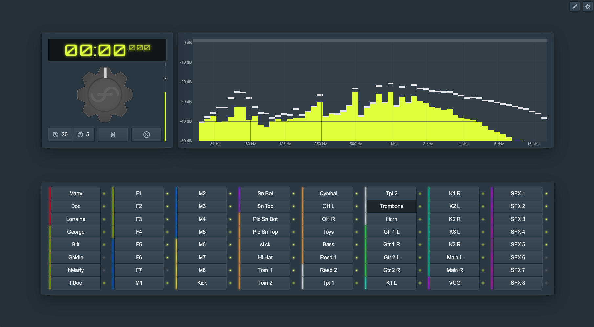This screenshot has height=327, width=594.
Task: Open the pencil edit mode icon
Action: [x=574, y=7]
